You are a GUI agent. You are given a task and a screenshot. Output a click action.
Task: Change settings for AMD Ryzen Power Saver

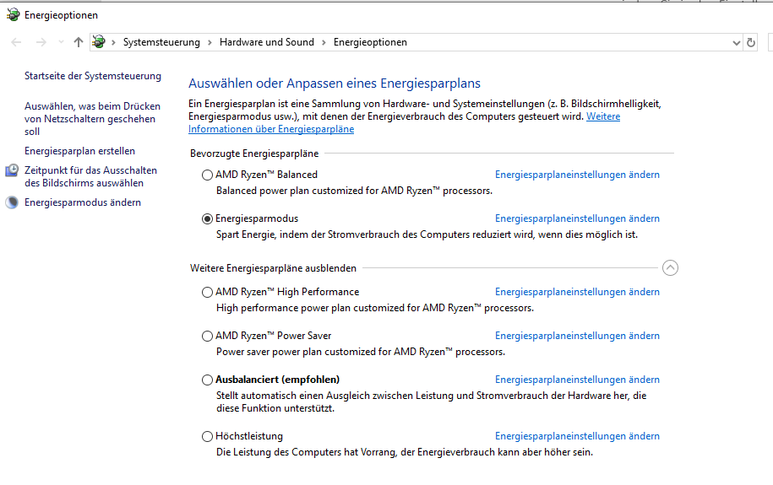pos(577,336)
